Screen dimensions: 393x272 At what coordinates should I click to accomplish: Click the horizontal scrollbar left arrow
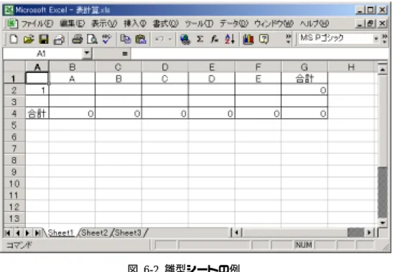coord(236,233)
